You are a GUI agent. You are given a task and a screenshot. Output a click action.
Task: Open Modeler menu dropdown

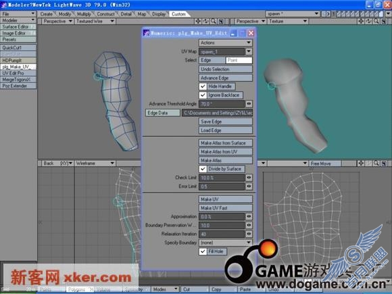pyautogui.click(x=18, y=20)
